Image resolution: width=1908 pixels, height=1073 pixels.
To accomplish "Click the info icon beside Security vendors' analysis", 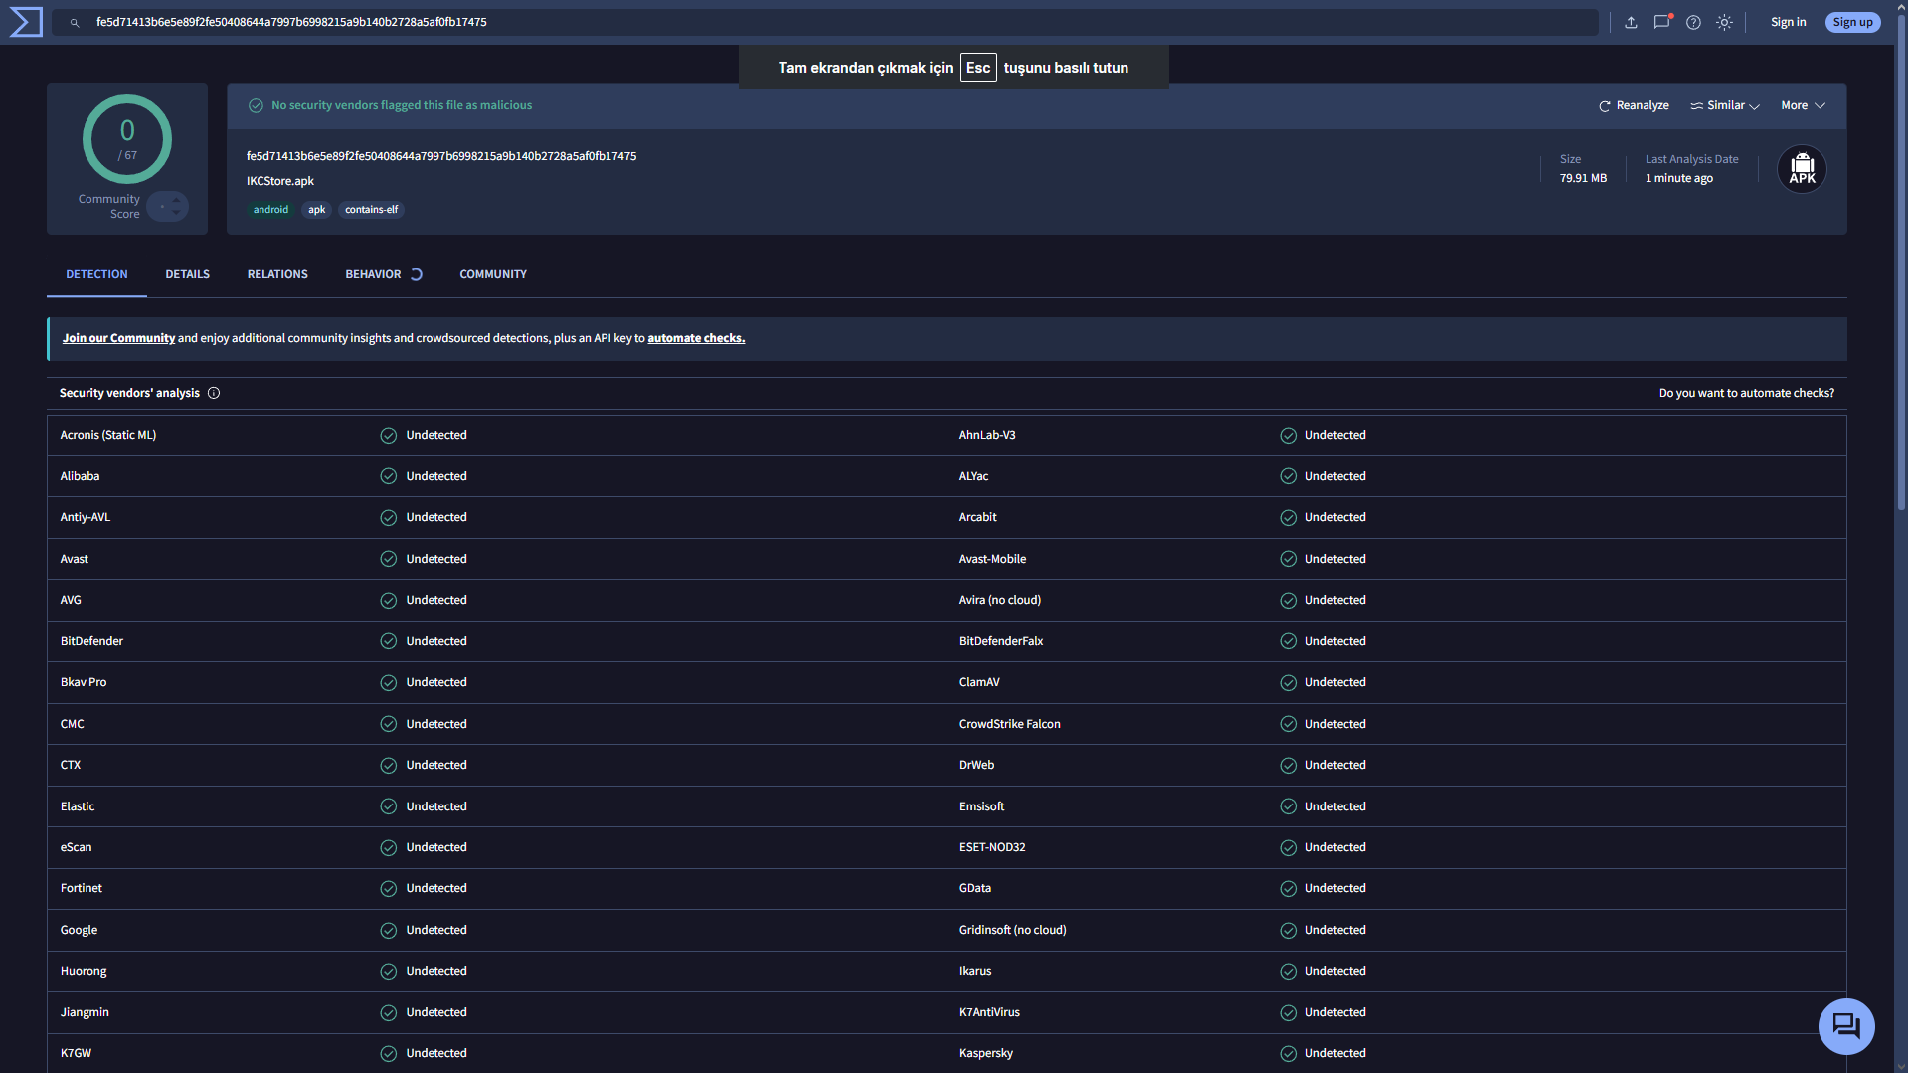I will 214,393.
